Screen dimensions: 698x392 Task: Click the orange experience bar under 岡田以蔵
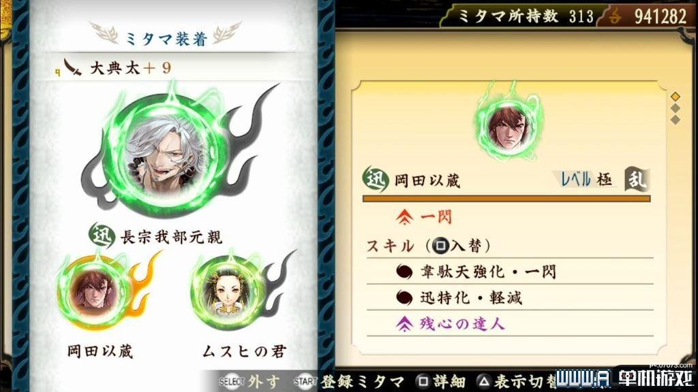click(x=506, y=199)
